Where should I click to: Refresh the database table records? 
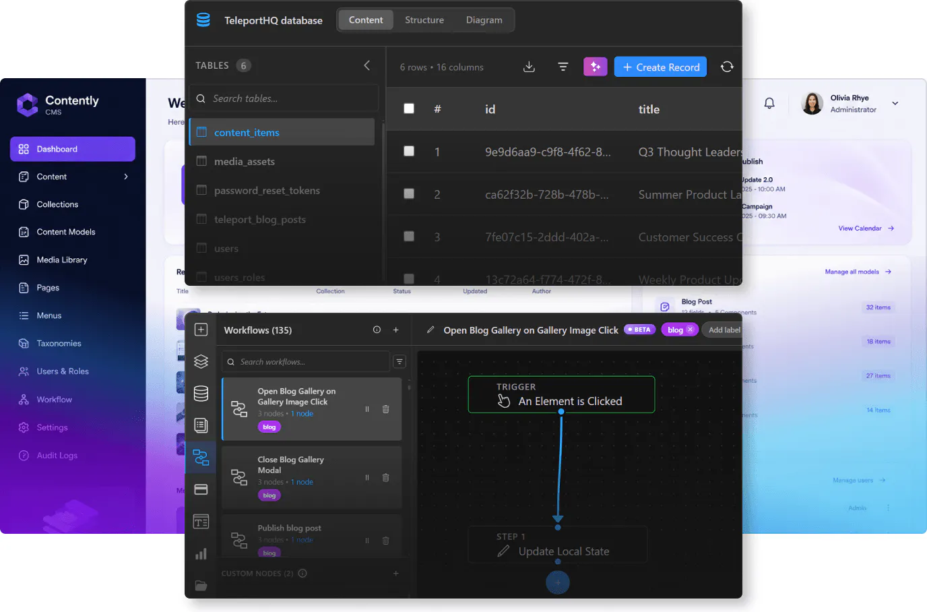coord(727,67)
